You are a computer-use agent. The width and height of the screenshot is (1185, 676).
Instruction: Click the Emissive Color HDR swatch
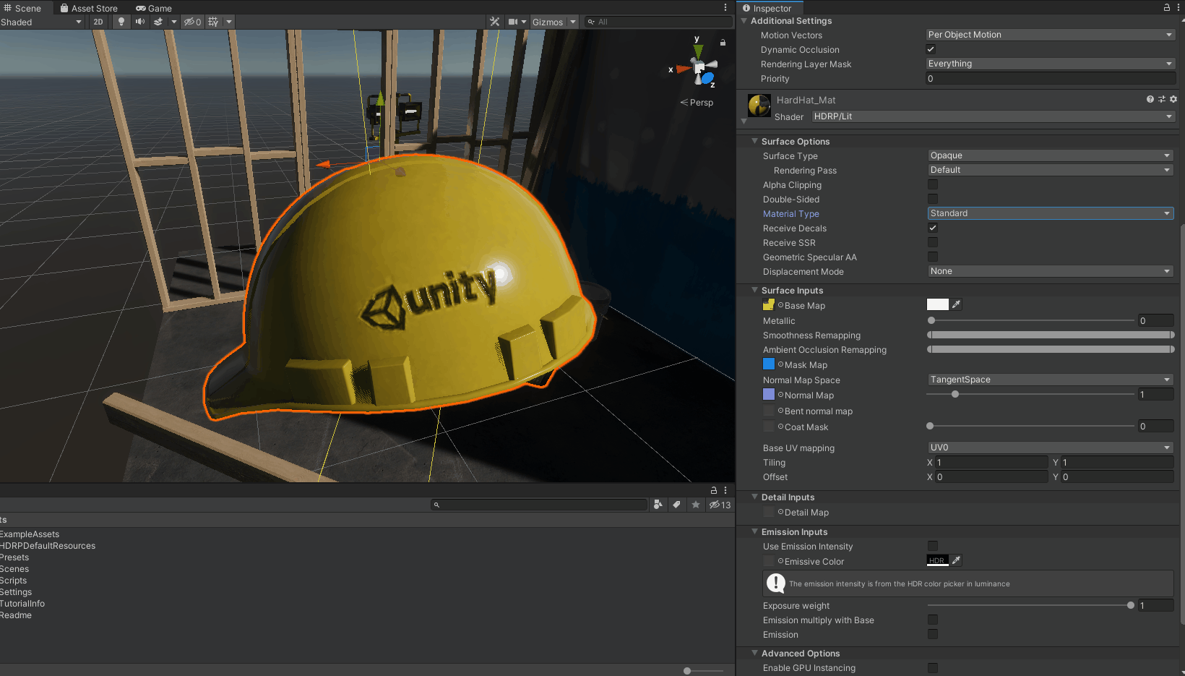tap(938, 560)
